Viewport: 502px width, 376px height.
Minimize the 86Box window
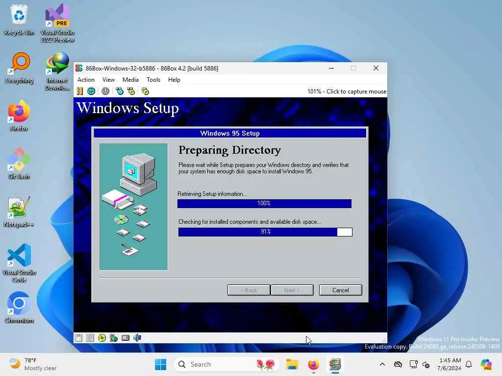331,68
